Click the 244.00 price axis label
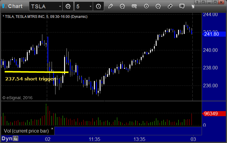This screenshot has width=227, height=143. (x=210, y=15)
